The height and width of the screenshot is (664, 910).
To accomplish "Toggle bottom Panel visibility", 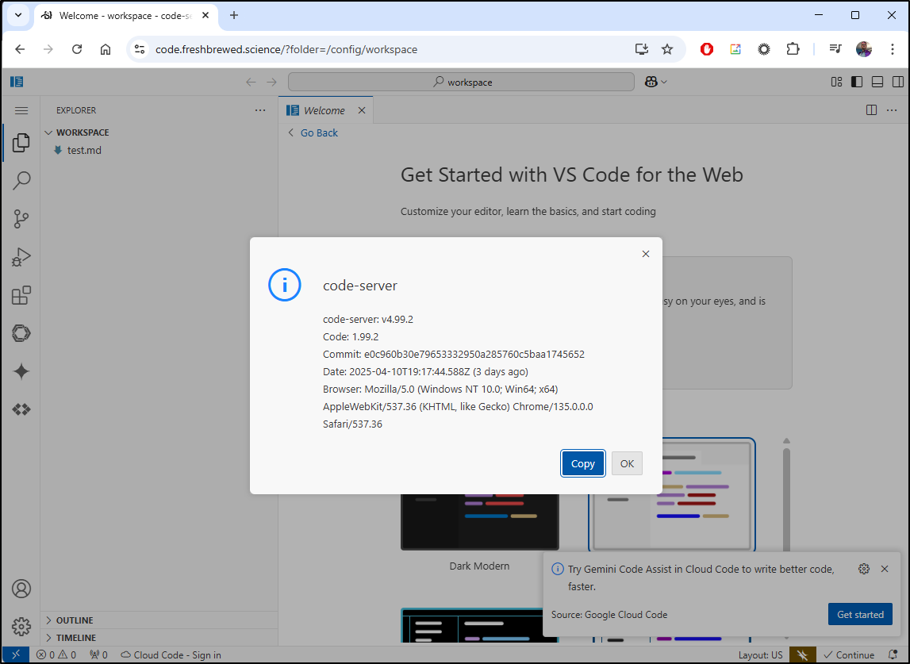I will tap(877, 82).
